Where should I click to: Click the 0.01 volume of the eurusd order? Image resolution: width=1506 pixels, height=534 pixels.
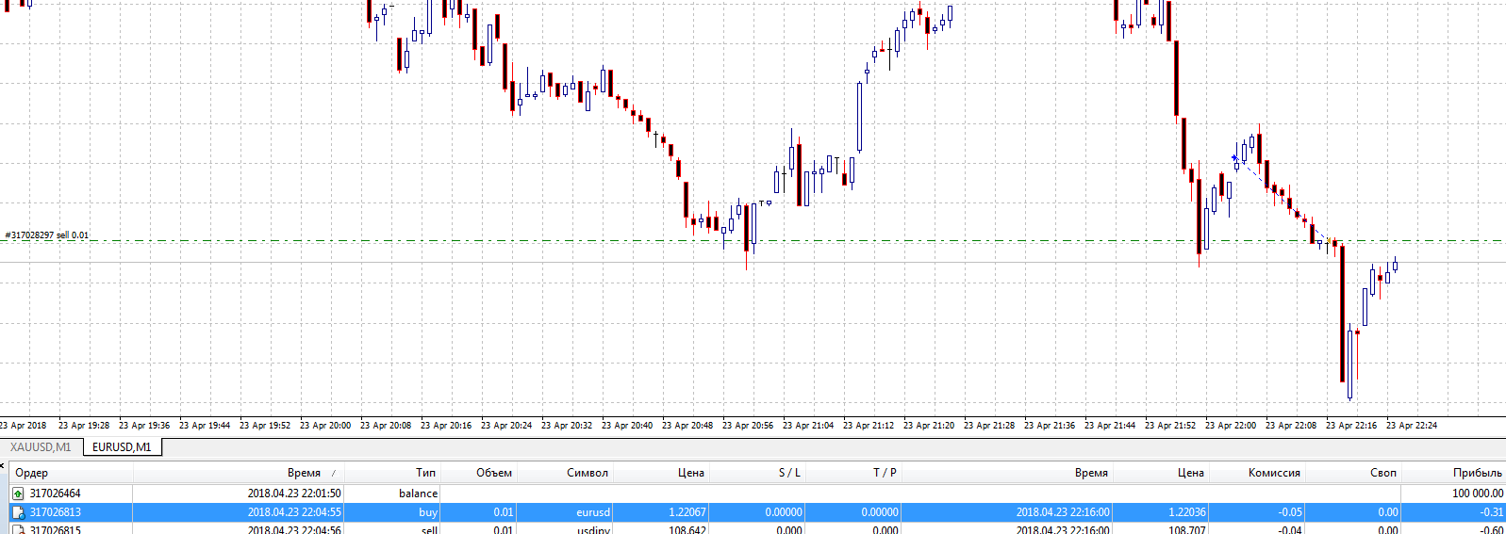click(504, 512)
